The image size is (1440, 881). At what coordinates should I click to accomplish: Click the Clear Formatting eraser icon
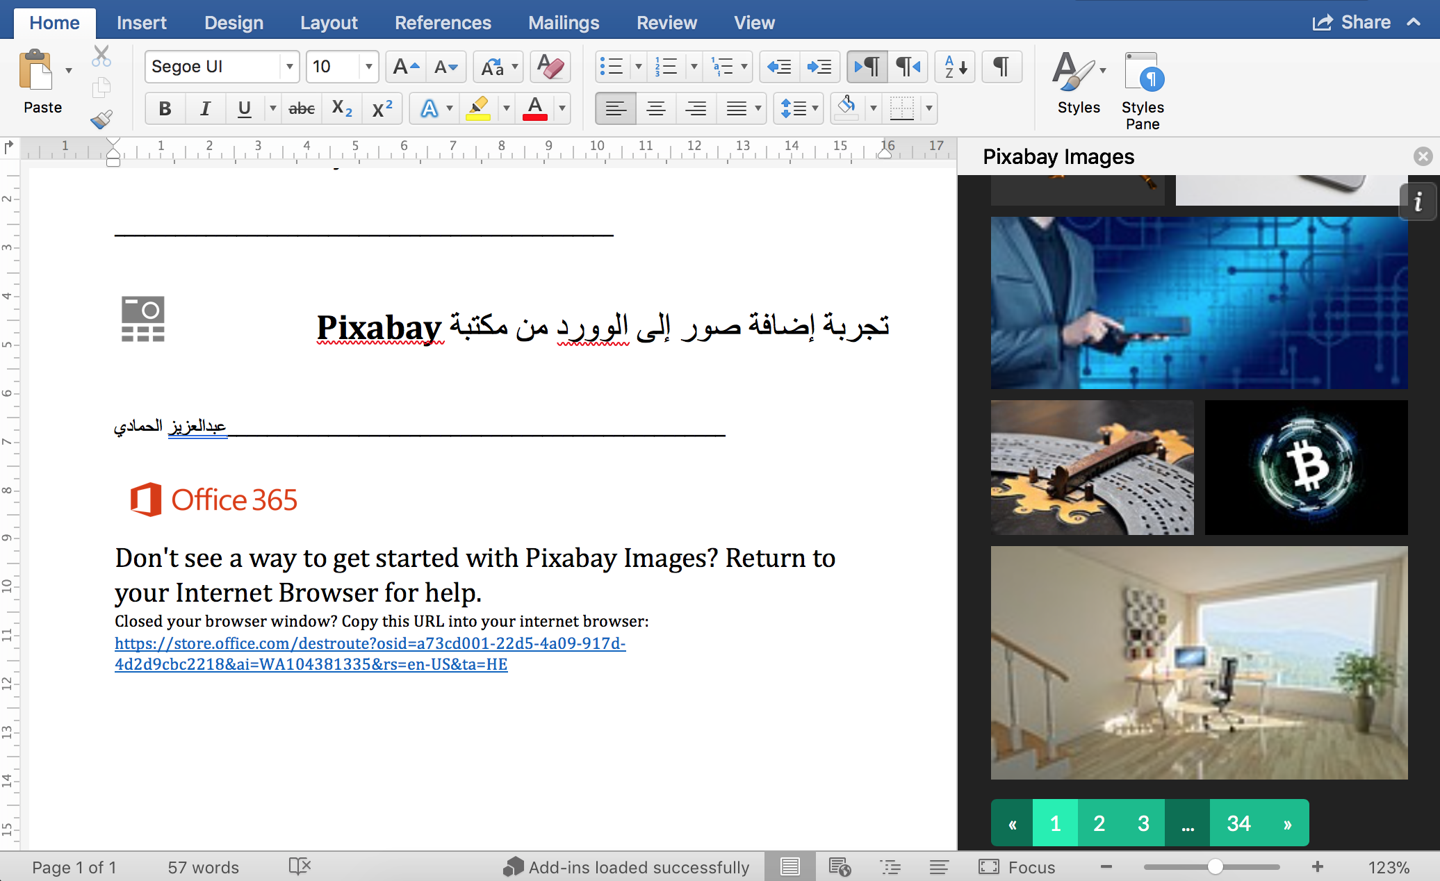[550, 67]
